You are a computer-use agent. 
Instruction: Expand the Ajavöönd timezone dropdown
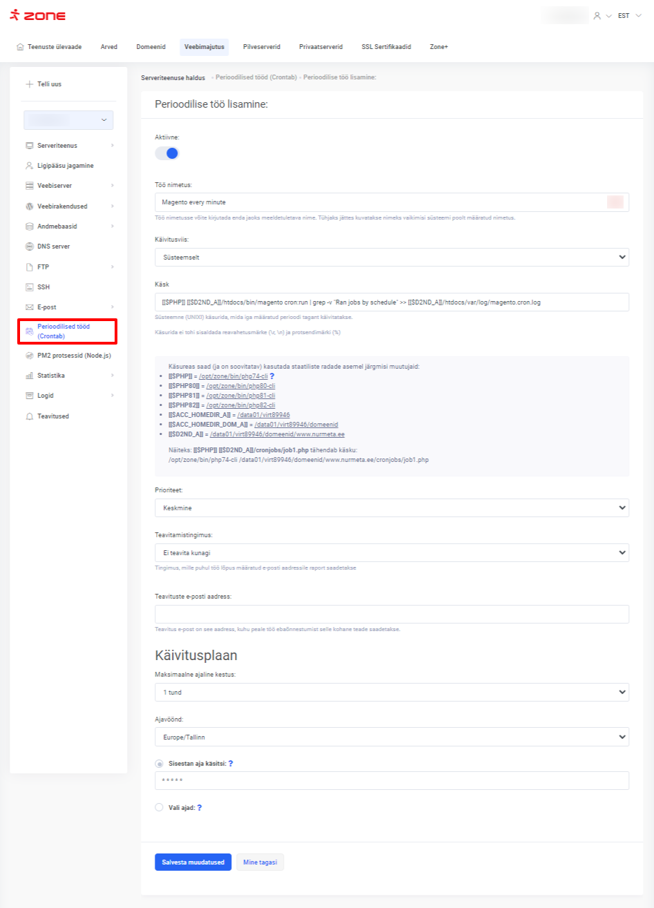(x=392, y=737)
